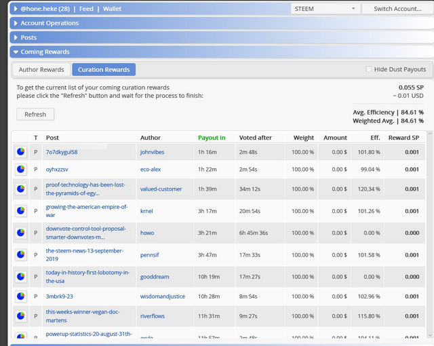Click pie chart icon in valued-customer row
The width and height of the screenshot is (434, 346).
tap(20, 189)
